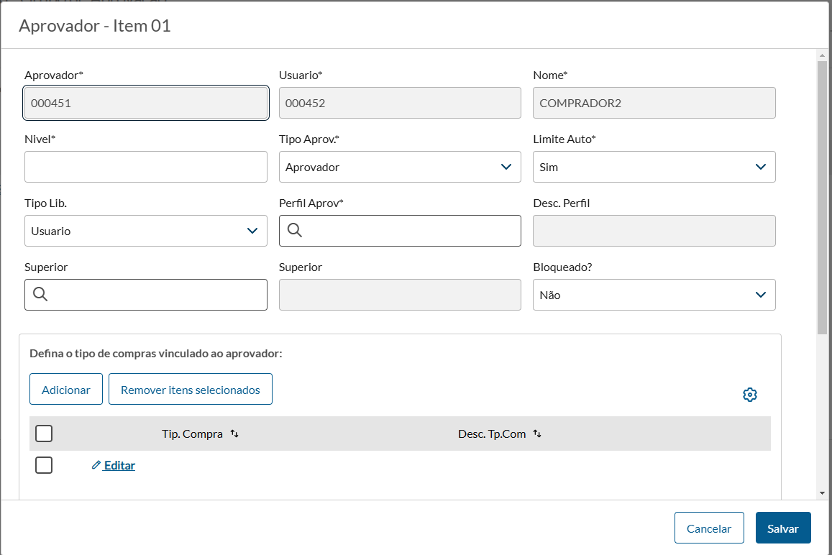Toggle the select-all checkbox in grid header
The width and height of the screenshot is (832, 555).
point(44,434)
